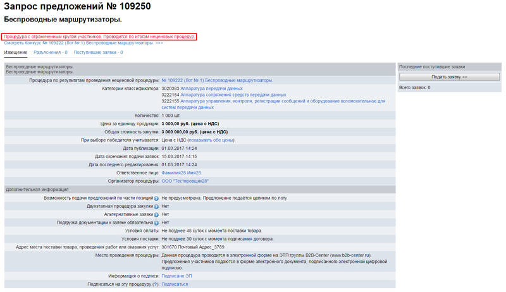Click help icon beside 'Возможность подачи предложений'
Viewport: 506px width, 292px height.
click(156, 198)
